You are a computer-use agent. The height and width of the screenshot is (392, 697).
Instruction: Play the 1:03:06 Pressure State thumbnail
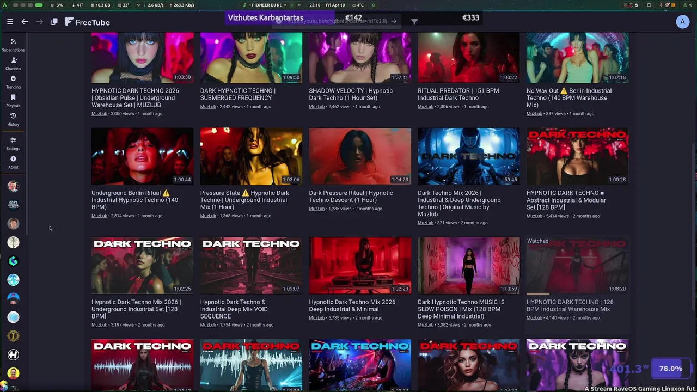click(251, 157)
